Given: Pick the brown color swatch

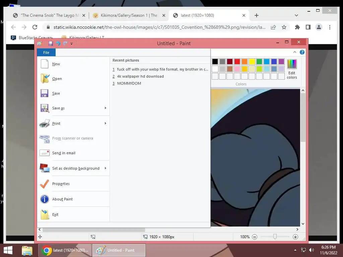Looking at the screenshot, I should (x=230, y=69).
